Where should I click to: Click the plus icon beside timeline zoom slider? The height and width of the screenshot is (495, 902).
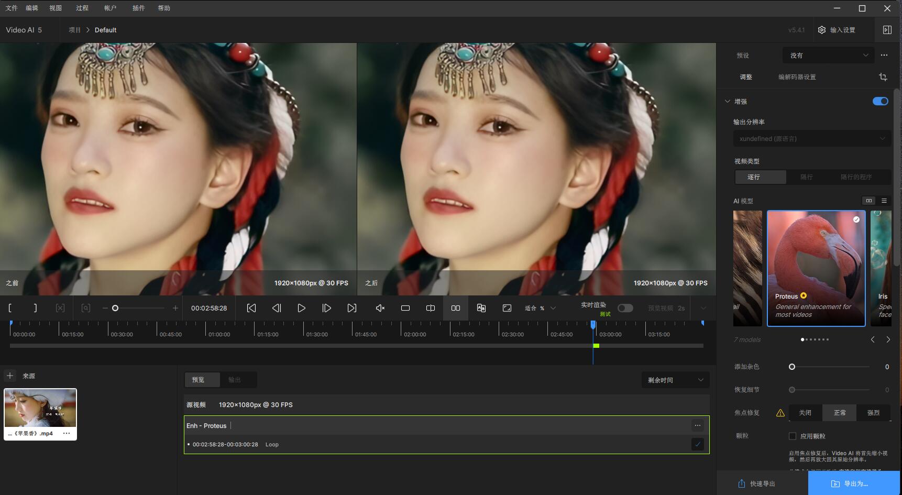click(175, 308)
